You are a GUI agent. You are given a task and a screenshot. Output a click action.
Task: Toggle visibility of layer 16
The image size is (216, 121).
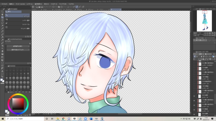tap(194, 96)
